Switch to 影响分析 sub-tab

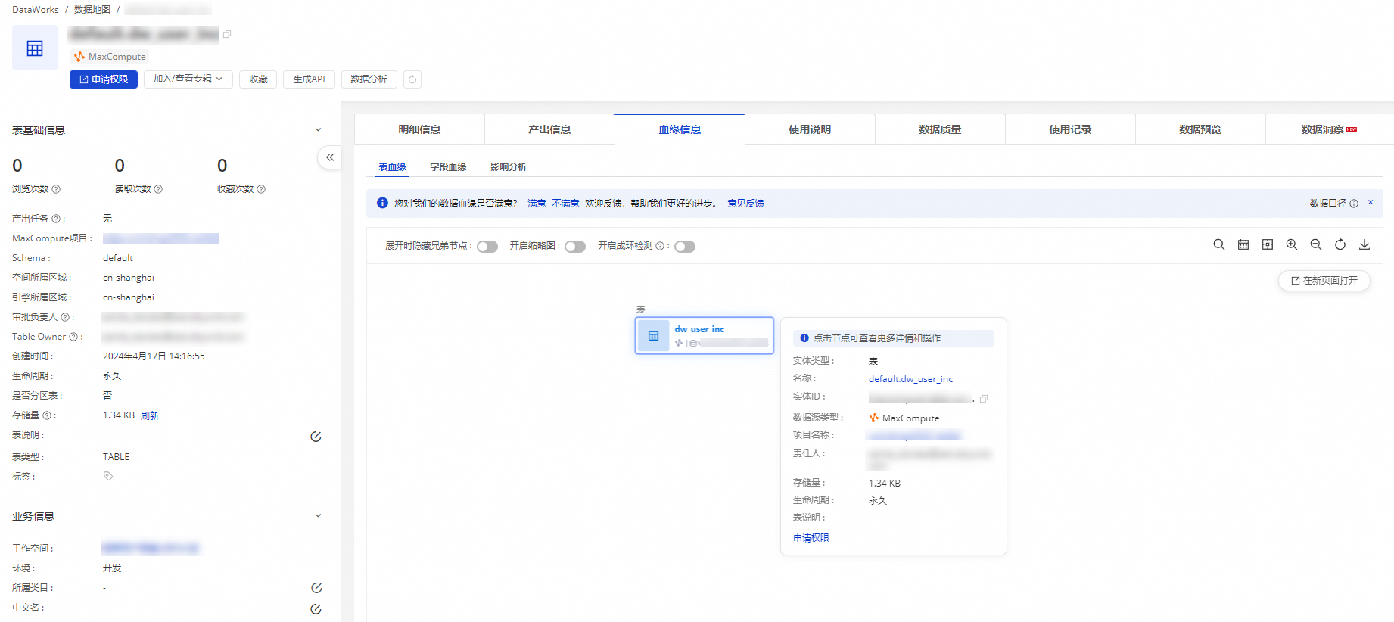pyautogui.click(x=509, y=167)
